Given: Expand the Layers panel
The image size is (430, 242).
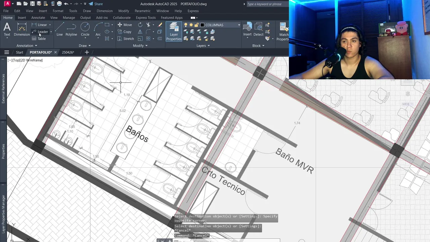Looking at the screenshot, I should 203,46.
